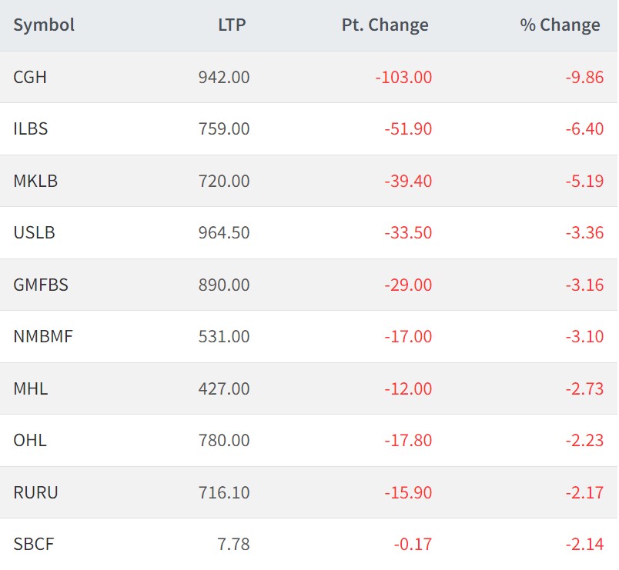Screen dimensions: 619x570
Task: Select USLB's LTP value 964.50
Action: point(225,232)
